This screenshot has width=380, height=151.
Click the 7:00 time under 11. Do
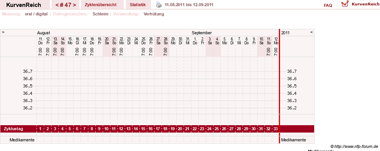[x=40, y=52]
